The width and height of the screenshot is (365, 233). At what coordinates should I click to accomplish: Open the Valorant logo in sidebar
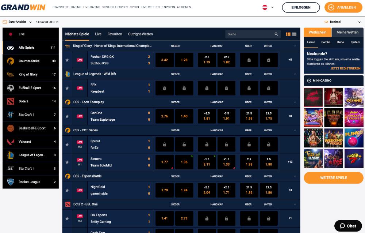pyautogui.click(x=11, y=142)
